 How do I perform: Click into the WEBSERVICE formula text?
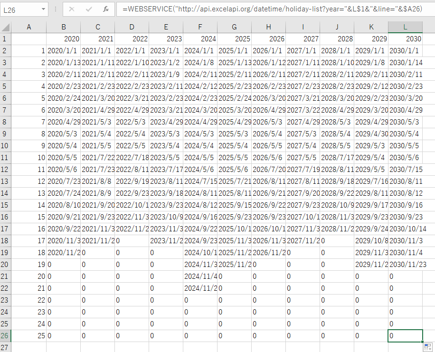266,9
